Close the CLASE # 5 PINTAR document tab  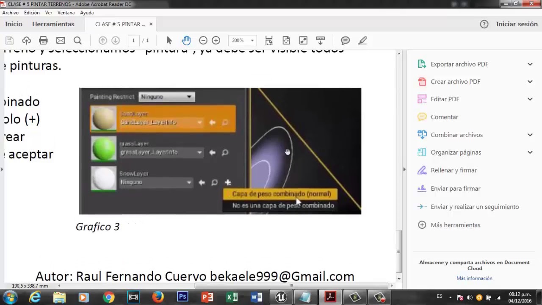tap(151, 24)
